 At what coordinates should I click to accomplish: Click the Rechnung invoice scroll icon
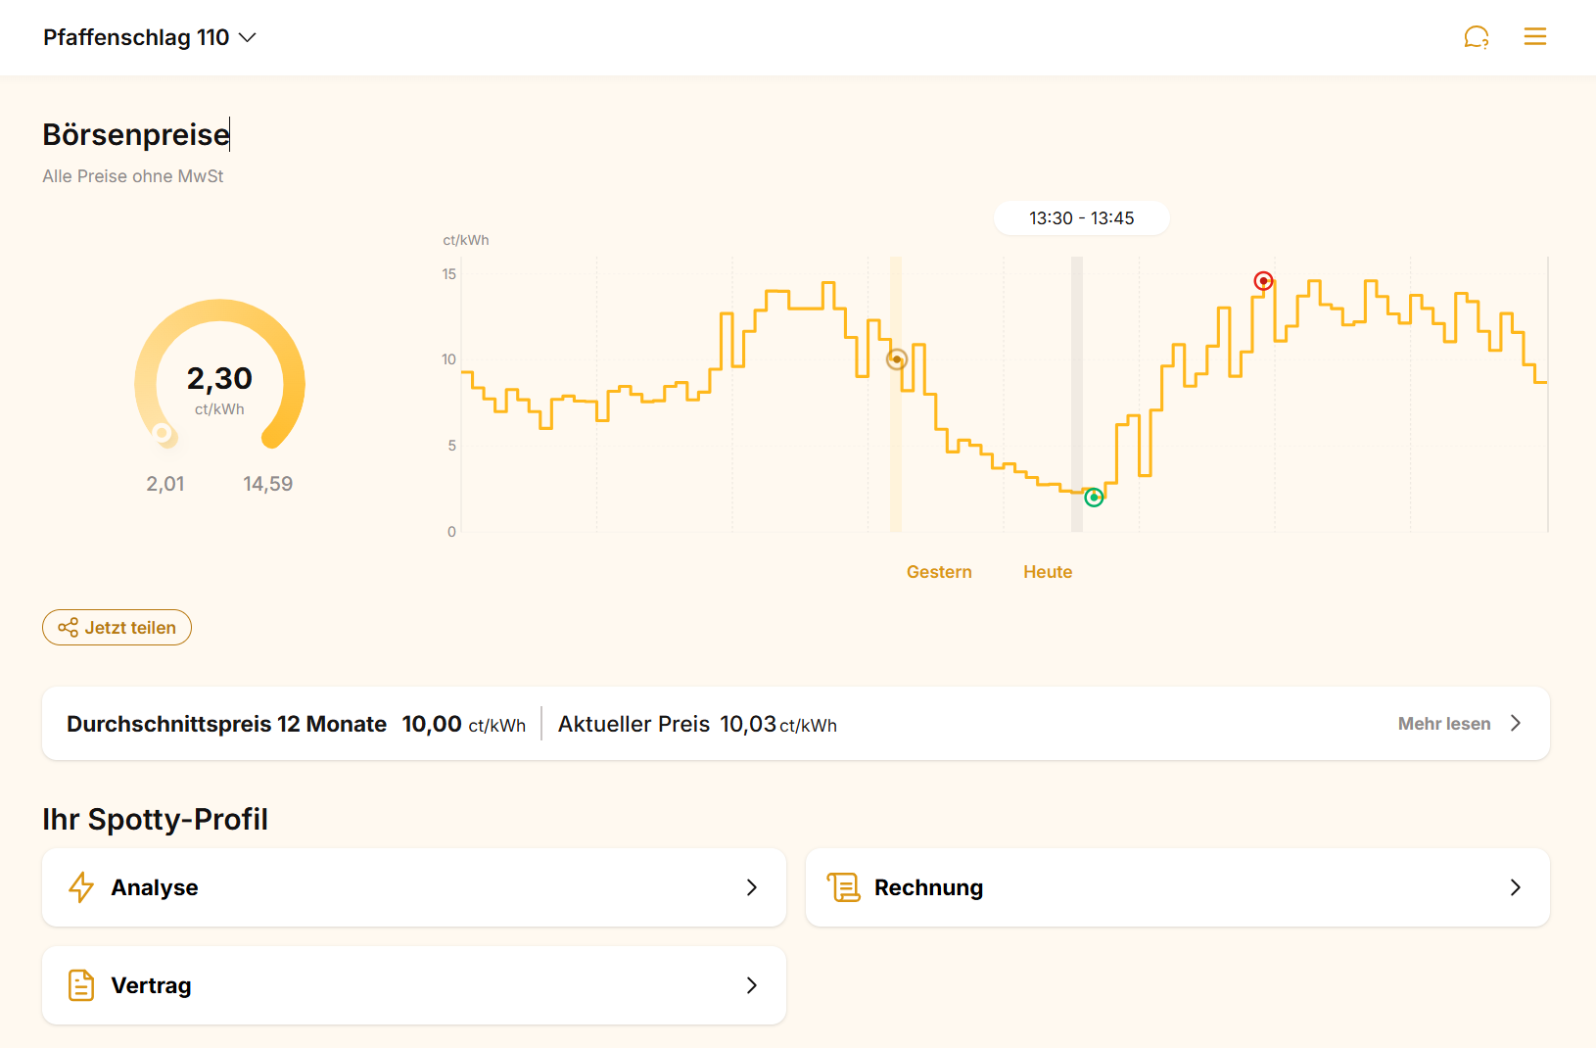[843, 887]
